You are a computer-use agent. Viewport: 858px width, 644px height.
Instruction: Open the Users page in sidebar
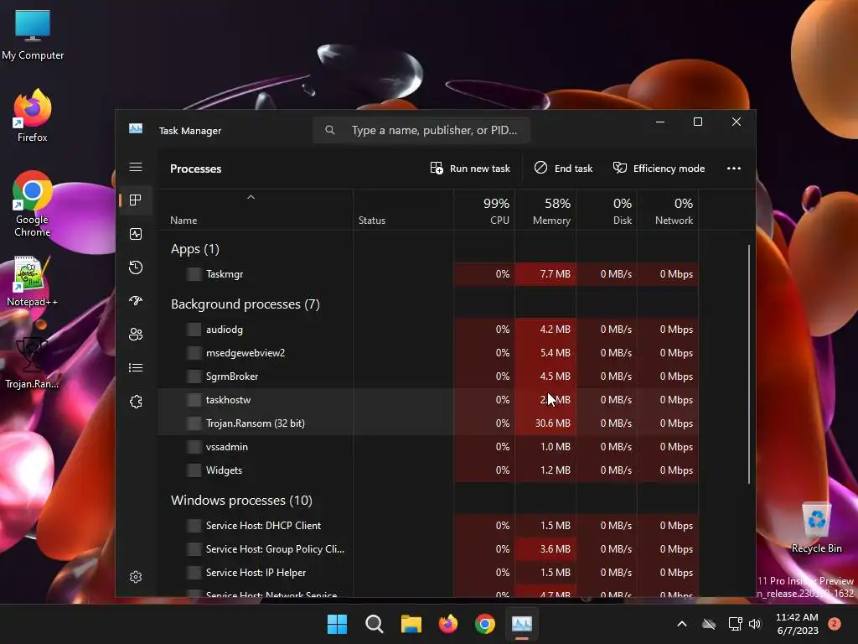(136, 334)
